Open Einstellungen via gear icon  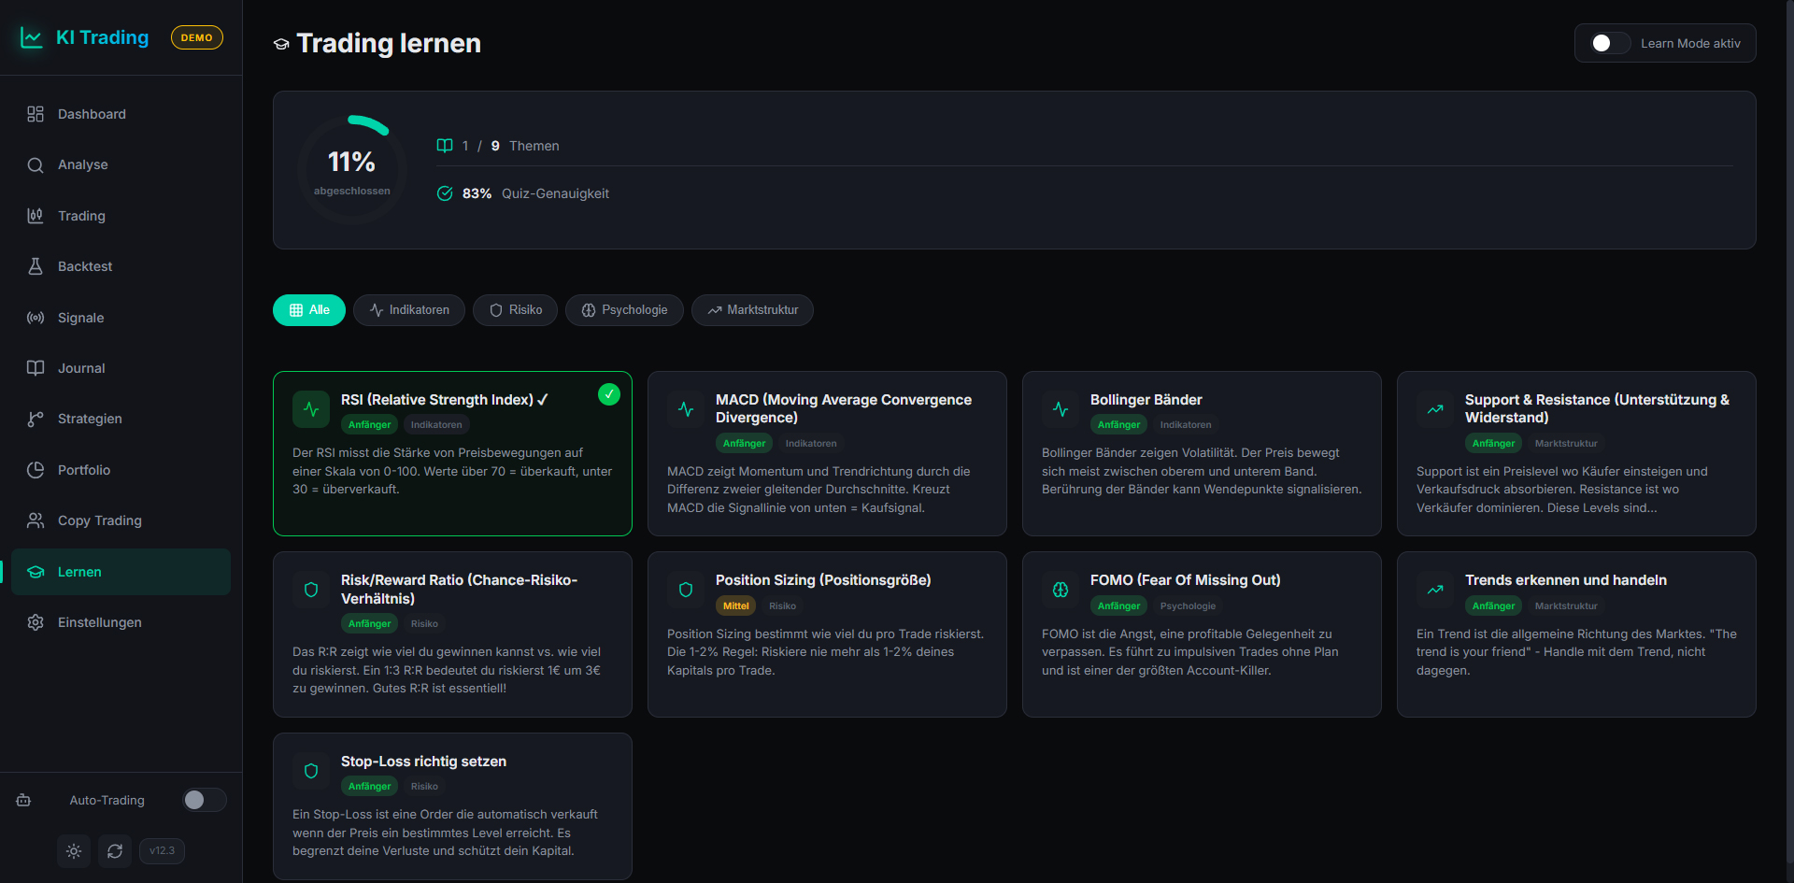click(36, 622)
